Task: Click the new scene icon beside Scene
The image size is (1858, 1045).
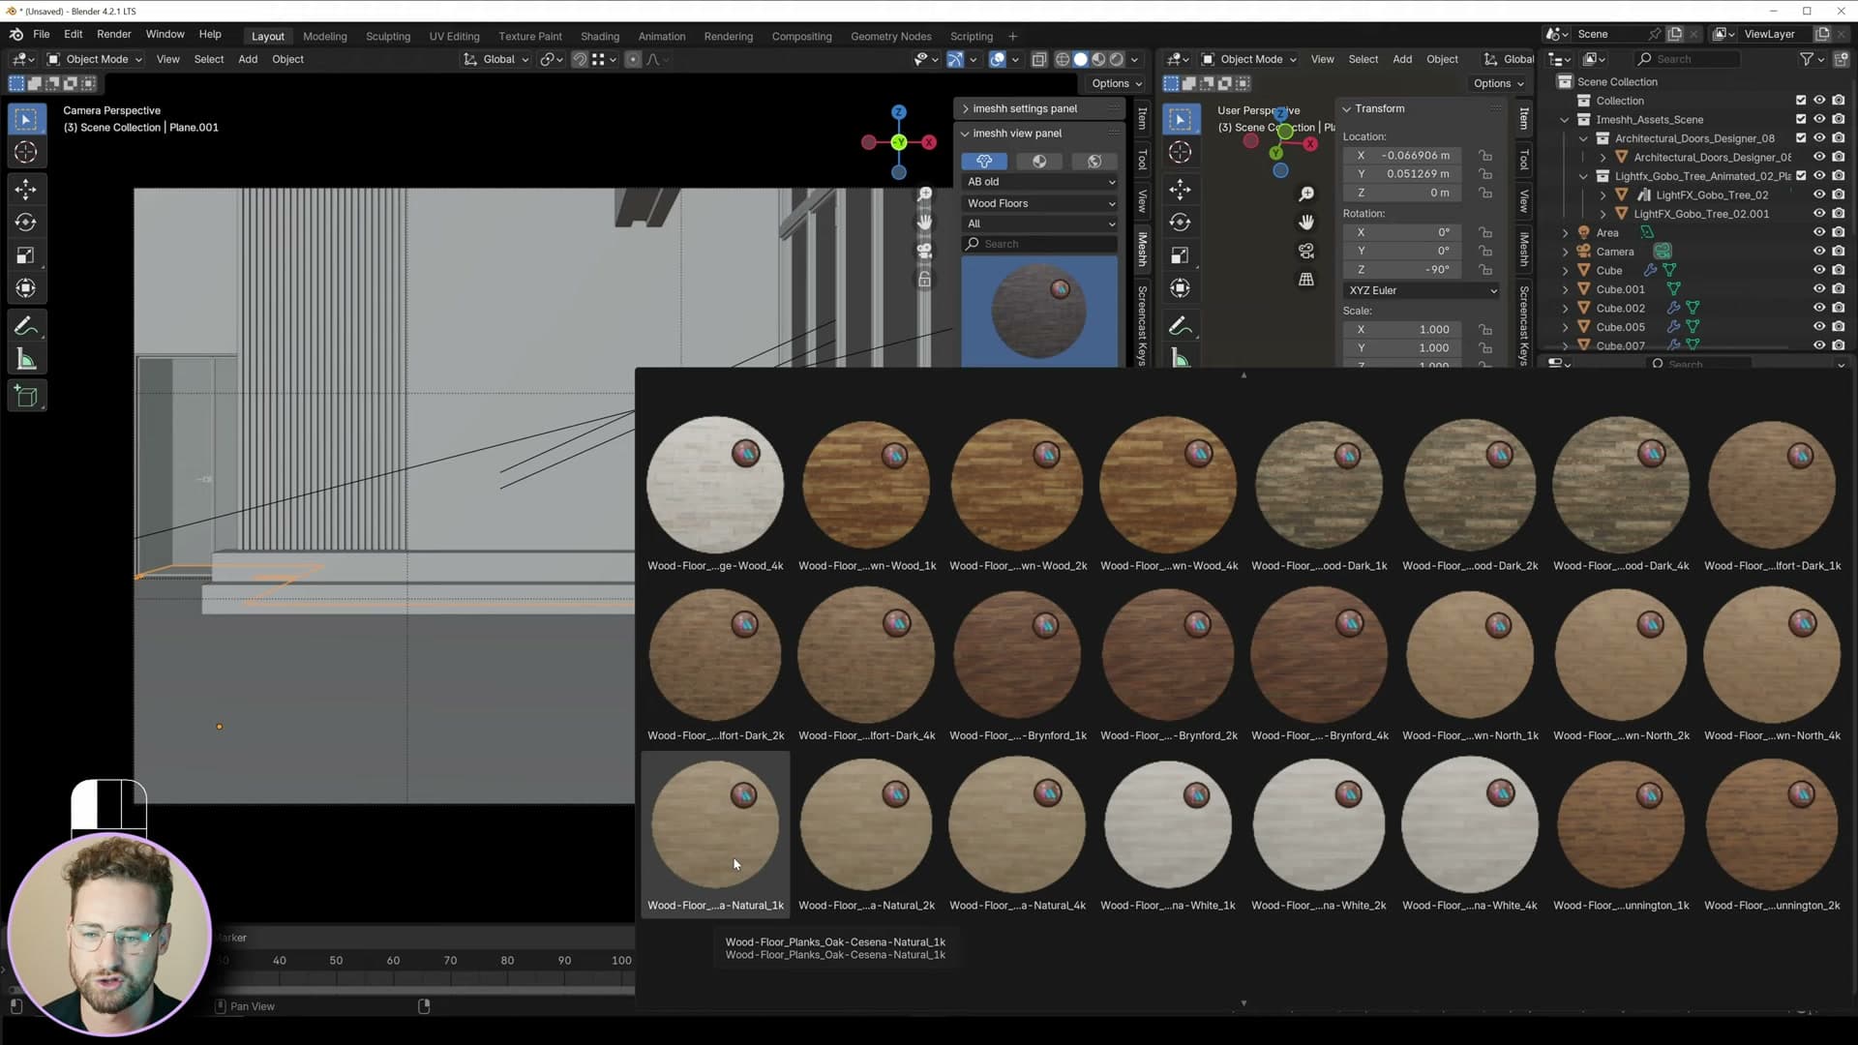Action: [x=1675, y=34]
